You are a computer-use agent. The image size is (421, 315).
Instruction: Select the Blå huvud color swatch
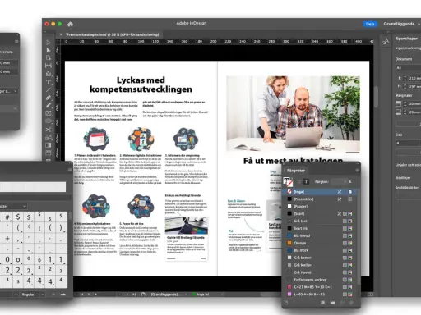click(x=320, y=235)
